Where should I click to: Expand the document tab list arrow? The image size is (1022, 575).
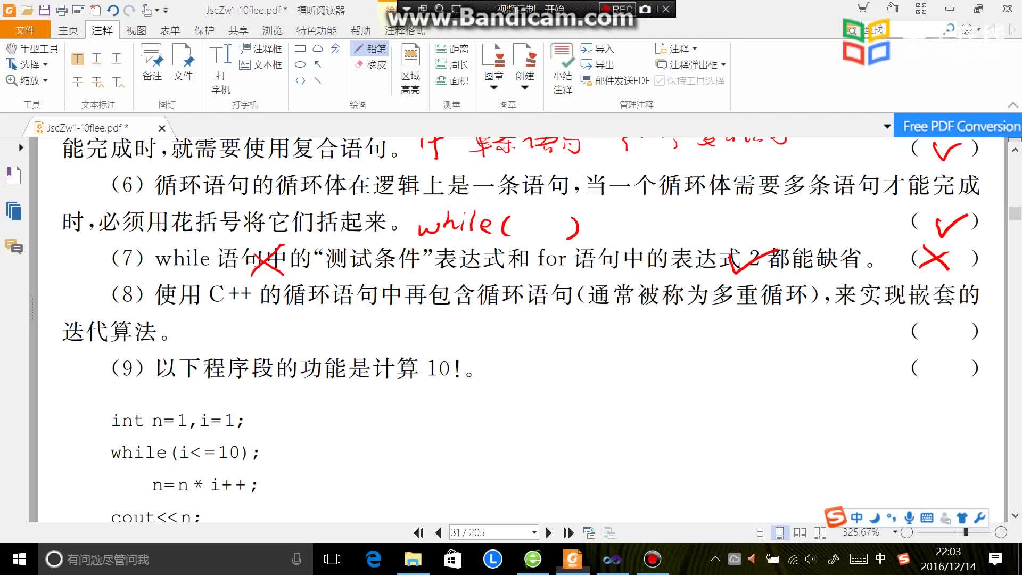point(887,127)
